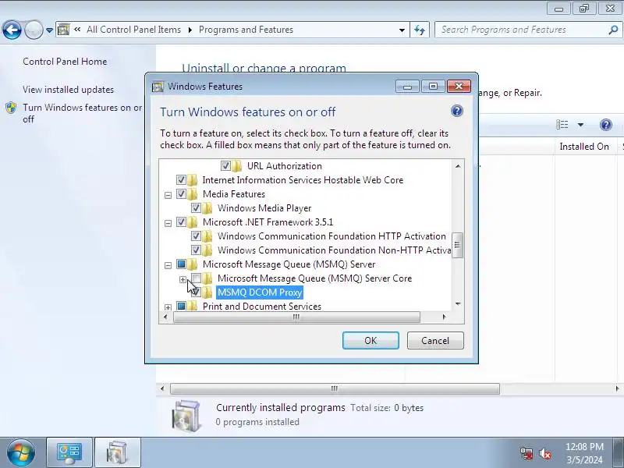624x468 pixels.
Task: Check the MSMQ Server Core checkbox
Action: (196, 278)
